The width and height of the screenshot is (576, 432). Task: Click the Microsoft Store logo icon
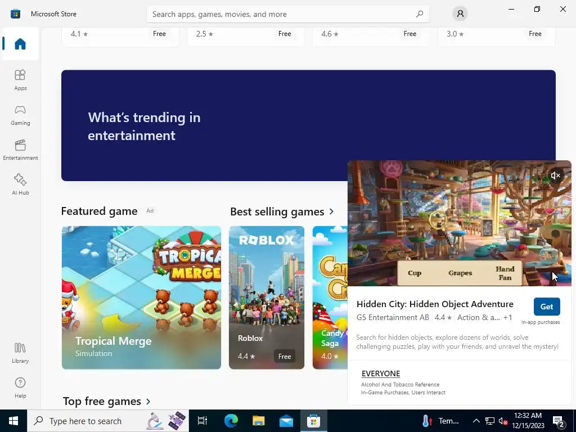tap(15, 14)
